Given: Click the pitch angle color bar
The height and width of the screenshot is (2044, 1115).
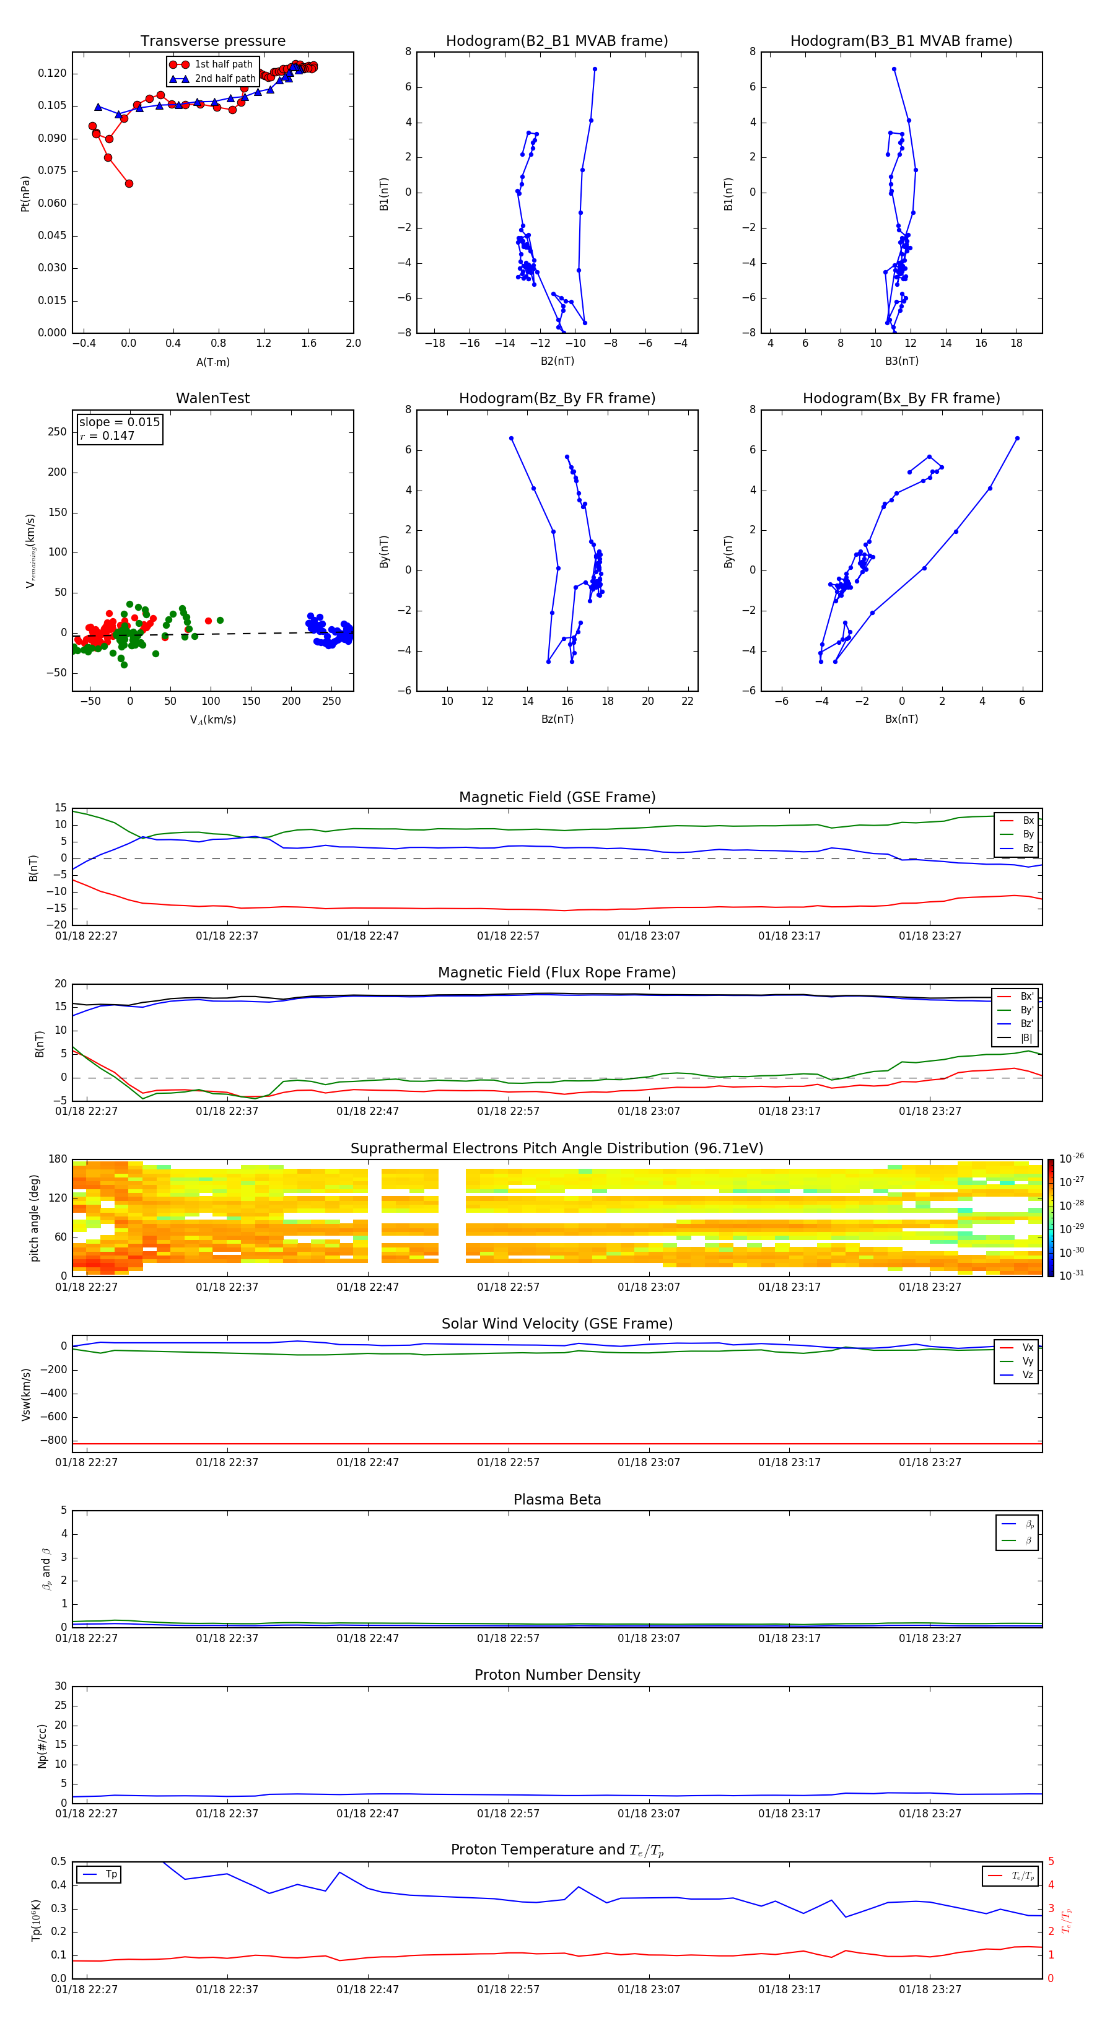Looking at the screenshot, I should click(1050, 1217).
